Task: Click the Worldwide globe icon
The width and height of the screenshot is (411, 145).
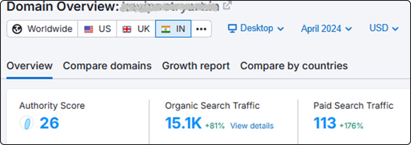Action: click(17, 29)
